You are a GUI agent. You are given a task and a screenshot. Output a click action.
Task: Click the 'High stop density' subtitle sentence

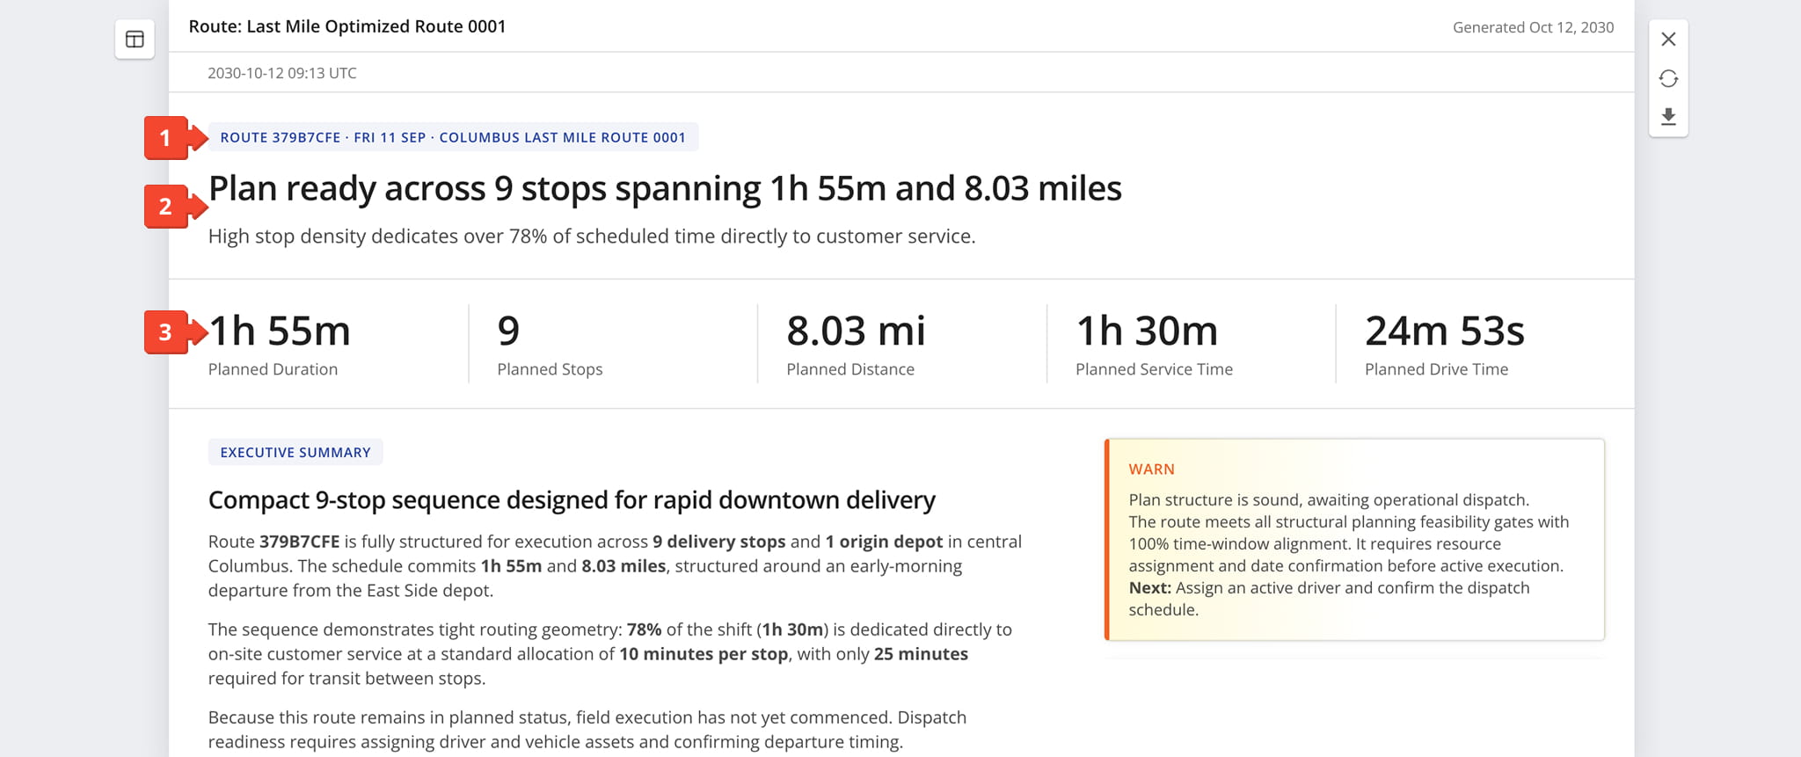point(592,237)
